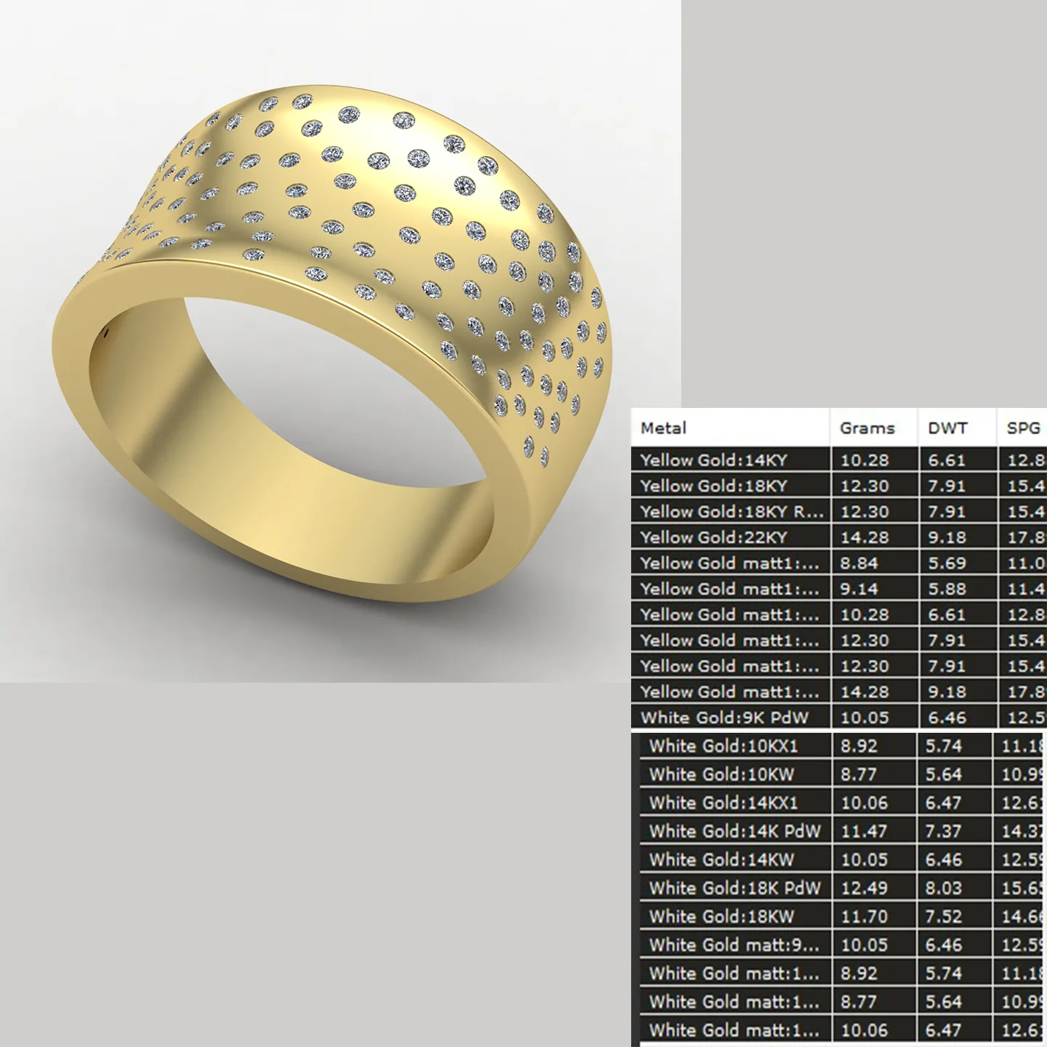The image size is (1047, 1047).
Task: Click the Grams column header
Action: 867,428
